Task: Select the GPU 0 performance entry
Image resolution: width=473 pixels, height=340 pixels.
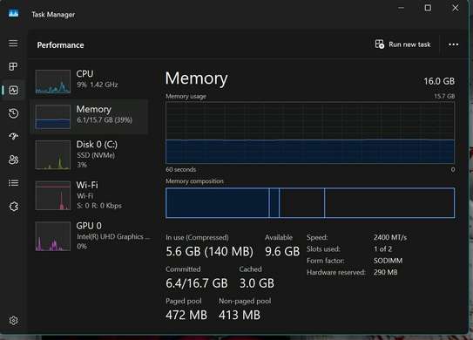Action: click(89, 236)
